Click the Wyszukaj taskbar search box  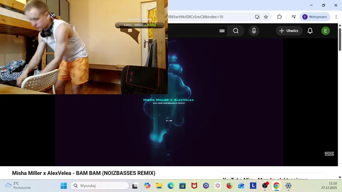click(x=100, y=186)
